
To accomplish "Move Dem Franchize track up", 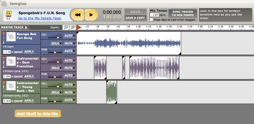I will click(x=4, y=63).
